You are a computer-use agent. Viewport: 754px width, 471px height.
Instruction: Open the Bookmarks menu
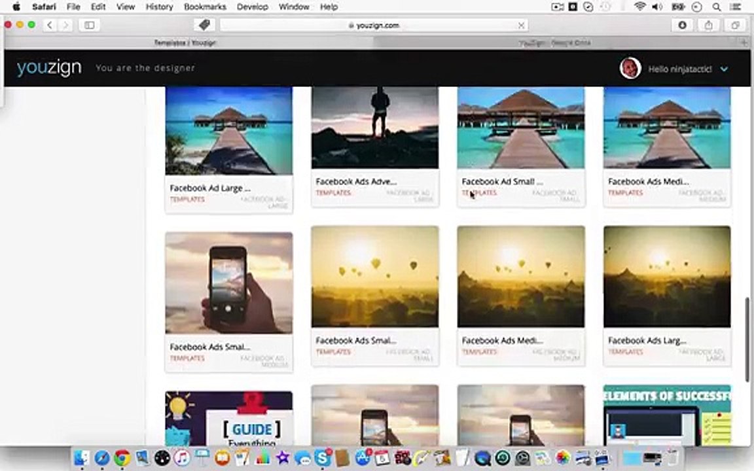(205, 7)
